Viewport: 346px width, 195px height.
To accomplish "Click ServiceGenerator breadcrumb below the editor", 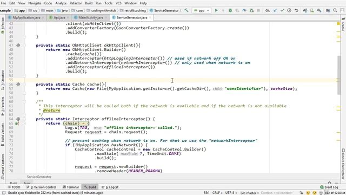I will coord(39,177).
